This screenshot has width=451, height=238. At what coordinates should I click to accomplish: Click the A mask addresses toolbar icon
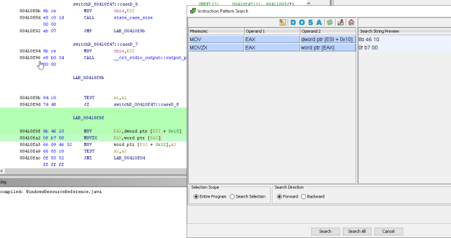coord(319,23)
